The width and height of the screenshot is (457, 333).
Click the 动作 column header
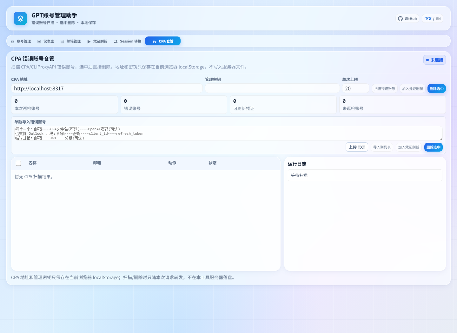click(172, 163)
